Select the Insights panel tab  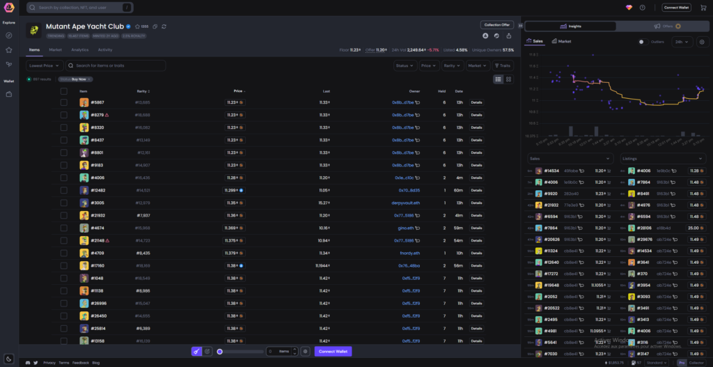coord(571,26)
